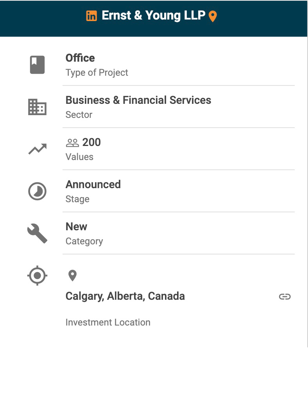Open the chain link icon beside Calgary
The image size is (308, 395).
point(285,297)
